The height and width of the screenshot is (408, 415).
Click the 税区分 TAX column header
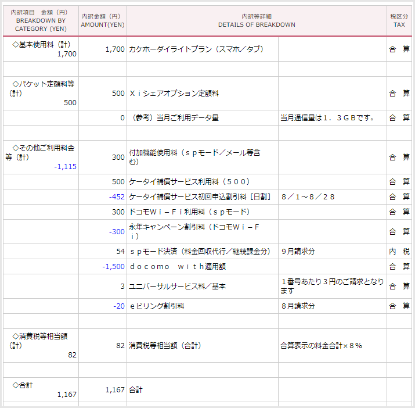point(399,20)
